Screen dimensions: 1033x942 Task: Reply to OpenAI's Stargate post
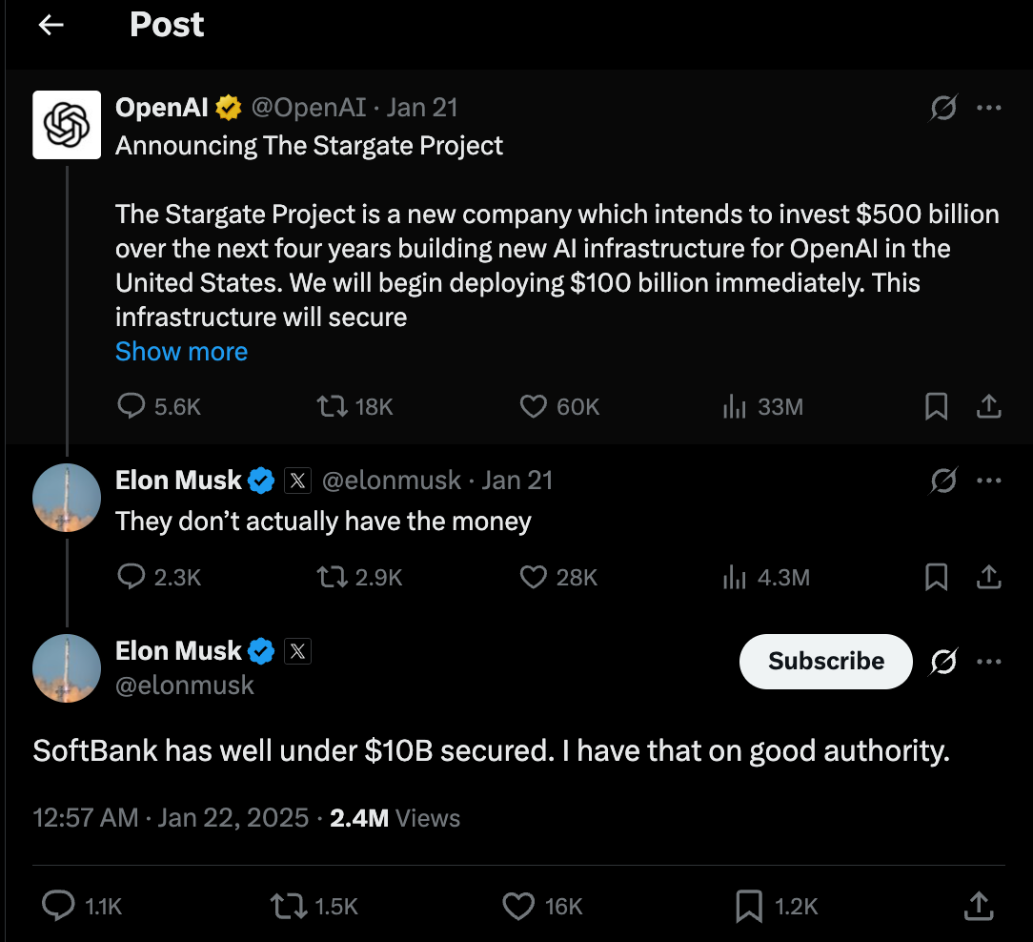(131, 407)
